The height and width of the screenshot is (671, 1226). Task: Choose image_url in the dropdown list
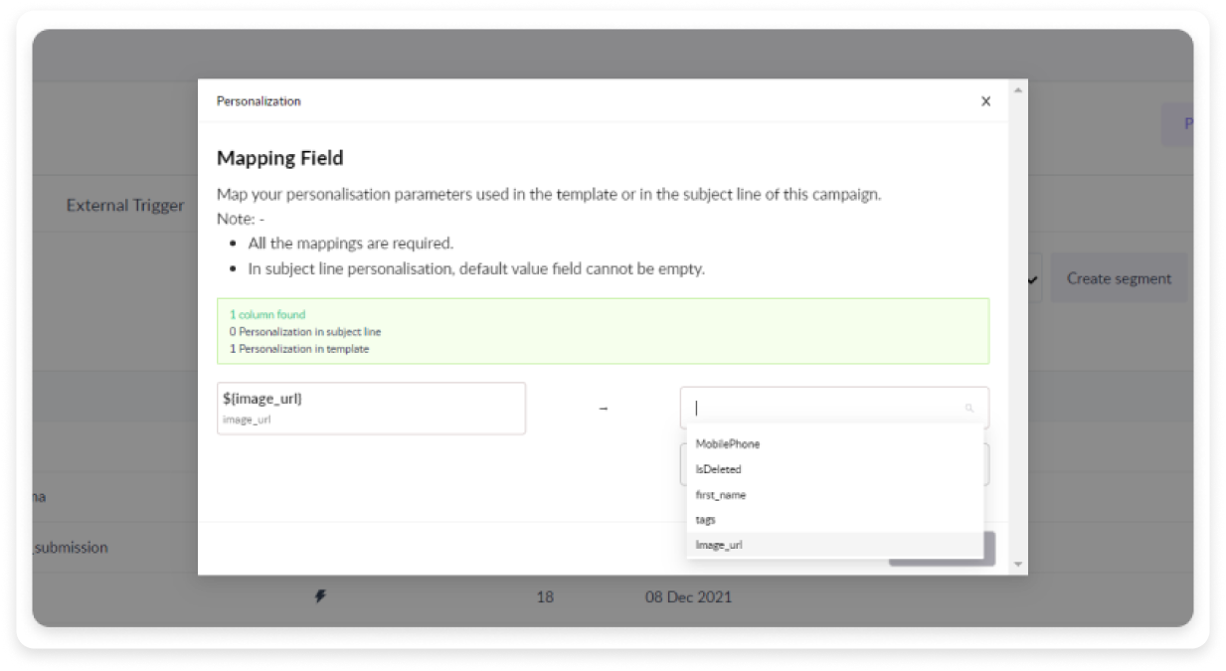pyautogui.click(x=835, y=545)
